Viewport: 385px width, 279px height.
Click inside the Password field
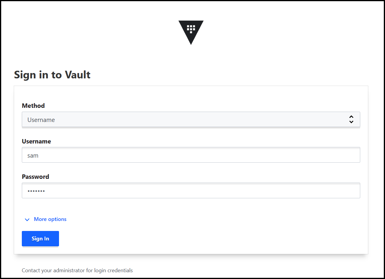(x=191, y=190)
